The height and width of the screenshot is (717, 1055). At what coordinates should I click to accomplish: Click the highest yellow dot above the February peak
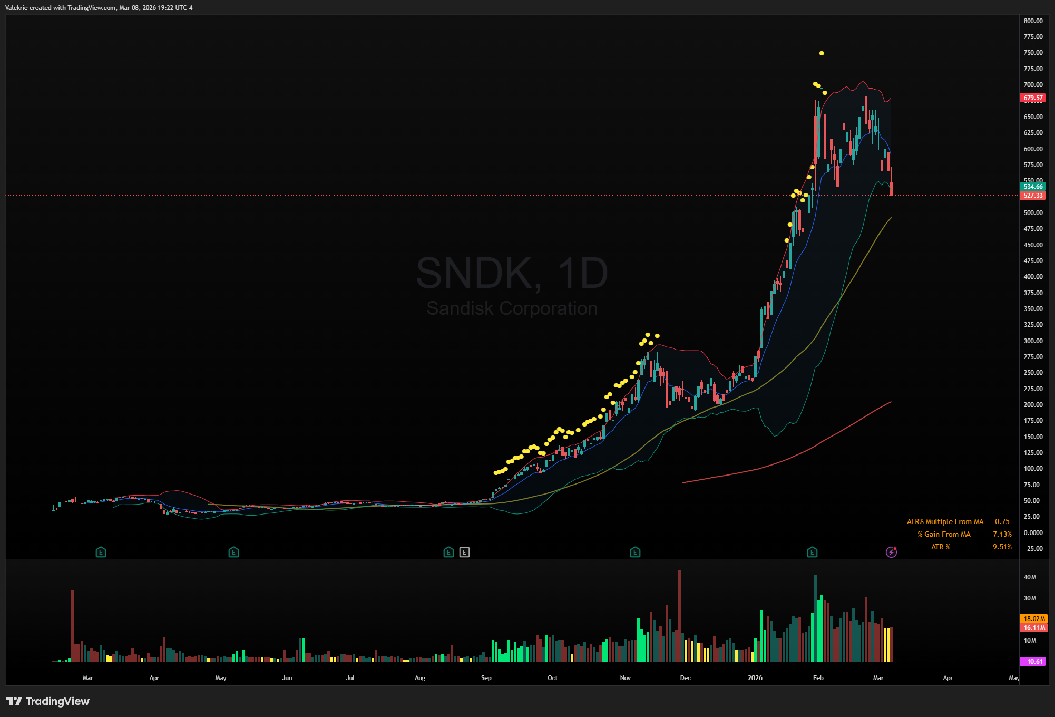coord(822,53)
